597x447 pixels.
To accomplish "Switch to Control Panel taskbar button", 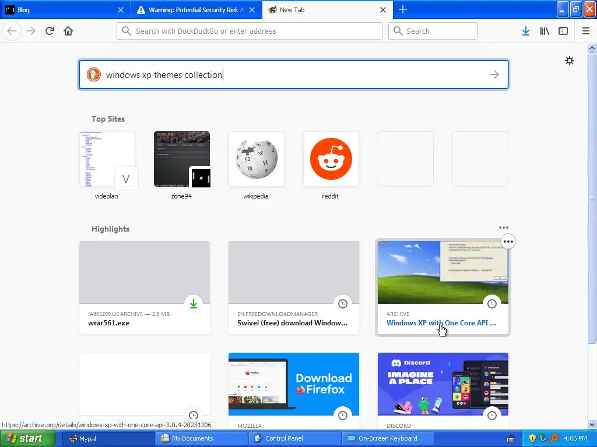I will point(294,438).
